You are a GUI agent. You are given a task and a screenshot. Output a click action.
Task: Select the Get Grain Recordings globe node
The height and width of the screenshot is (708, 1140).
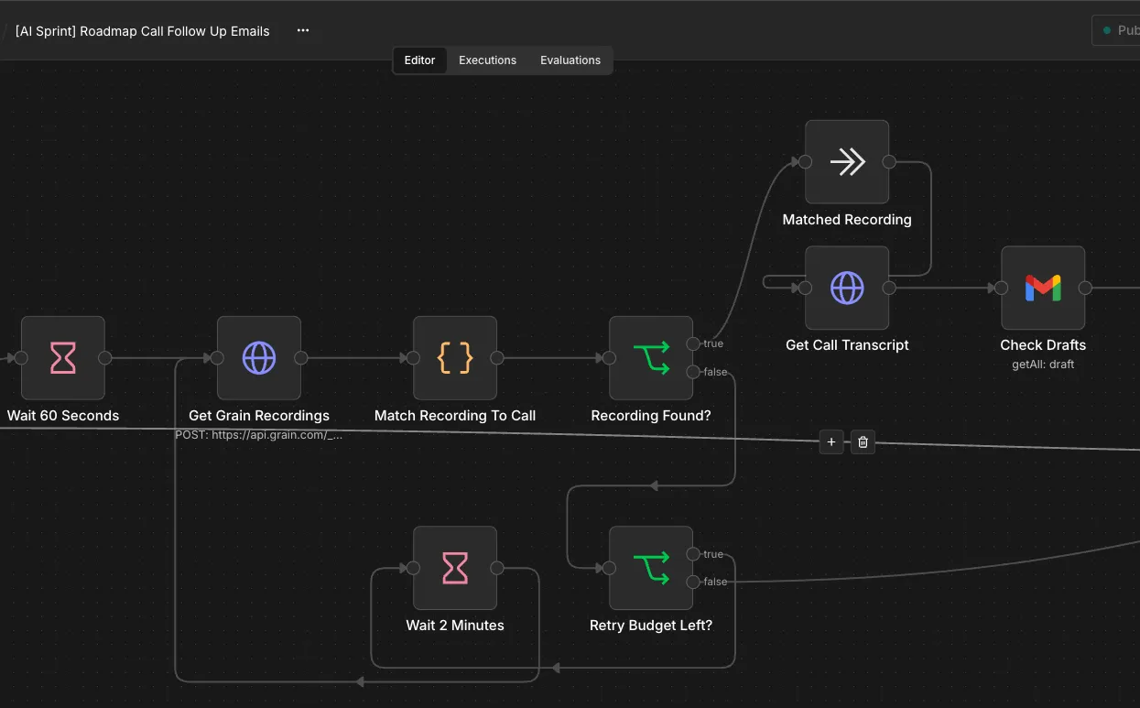pos(259,358)
